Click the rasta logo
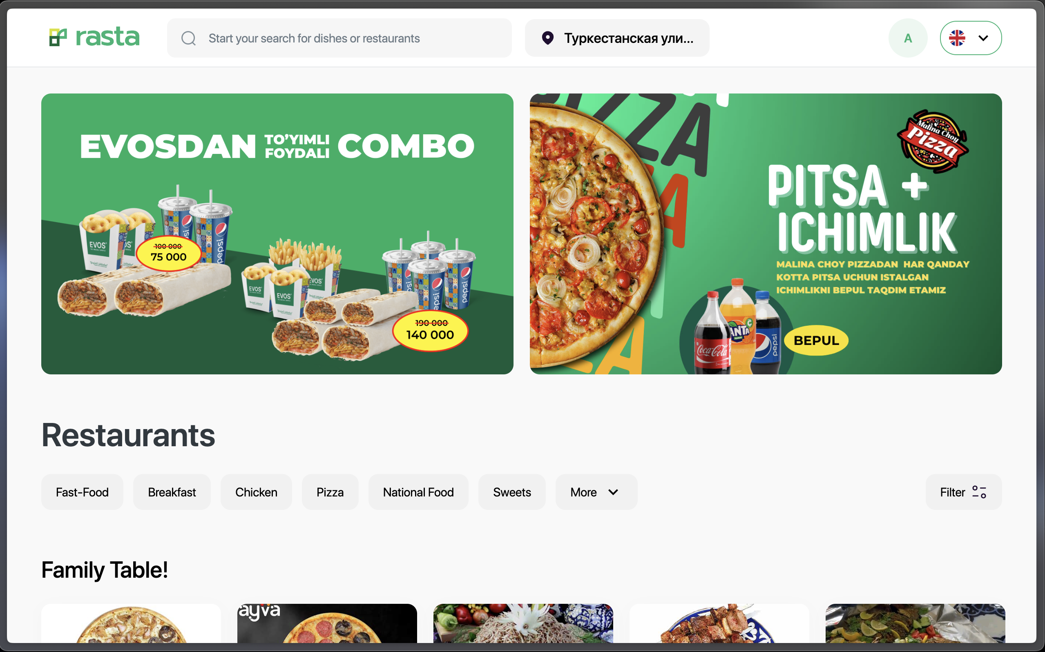Screen dimensions: 1045x652 [x=94, y=38]
